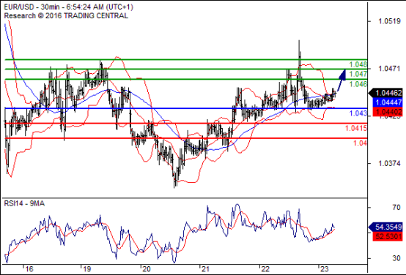Click the green 1.048 resistance level label
The height and width of the screenshot is (275, 406).
click(358, 64)
